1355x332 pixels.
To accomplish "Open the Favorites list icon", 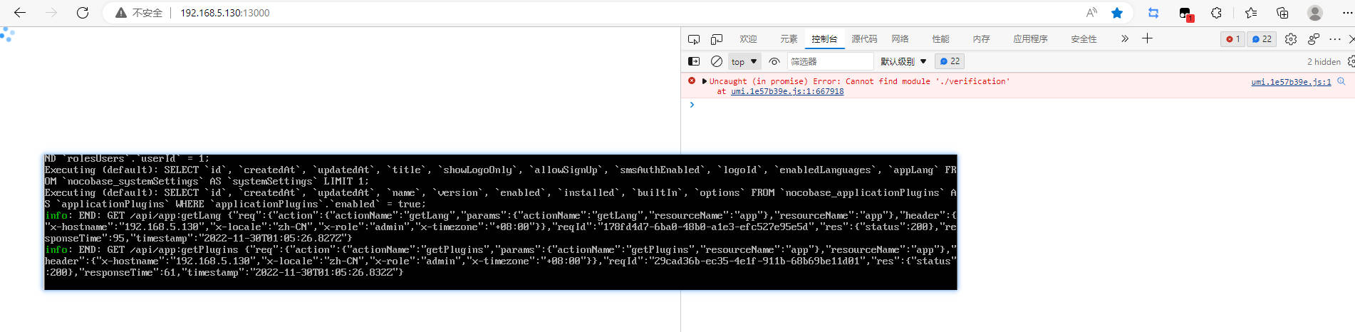I will click(1251, 13).
